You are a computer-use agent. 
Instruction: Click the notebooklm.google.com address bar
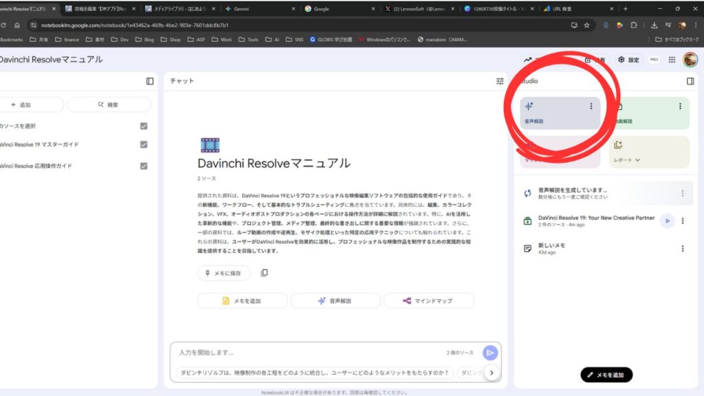(296, 25)
